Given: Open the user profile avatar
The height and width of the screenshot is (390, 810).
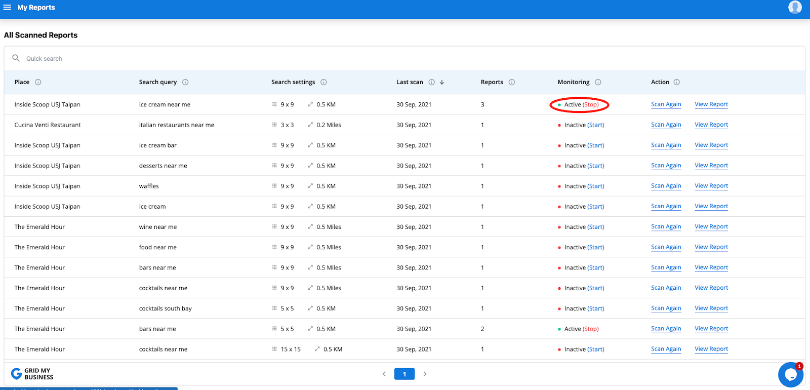Looking at the screenshot, I should 795,7.
